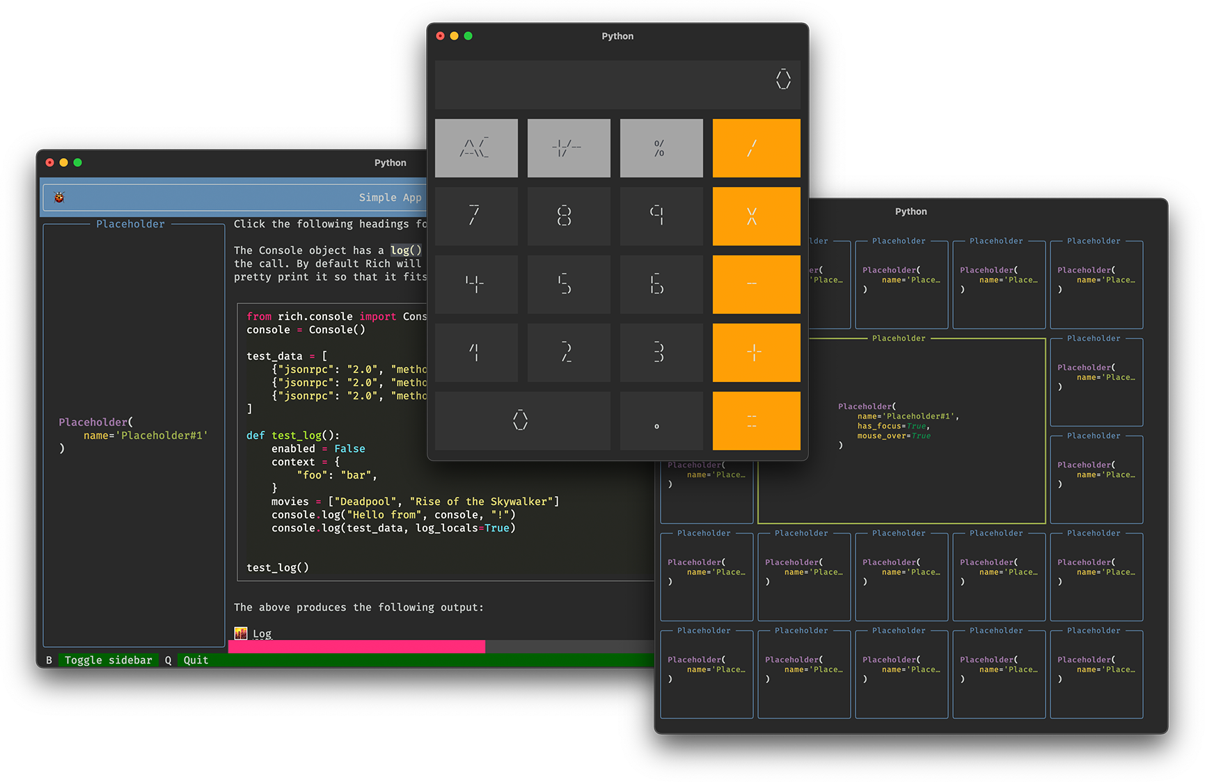Click the Log heading link
The image size is (1205, 782).
(262, 634)
